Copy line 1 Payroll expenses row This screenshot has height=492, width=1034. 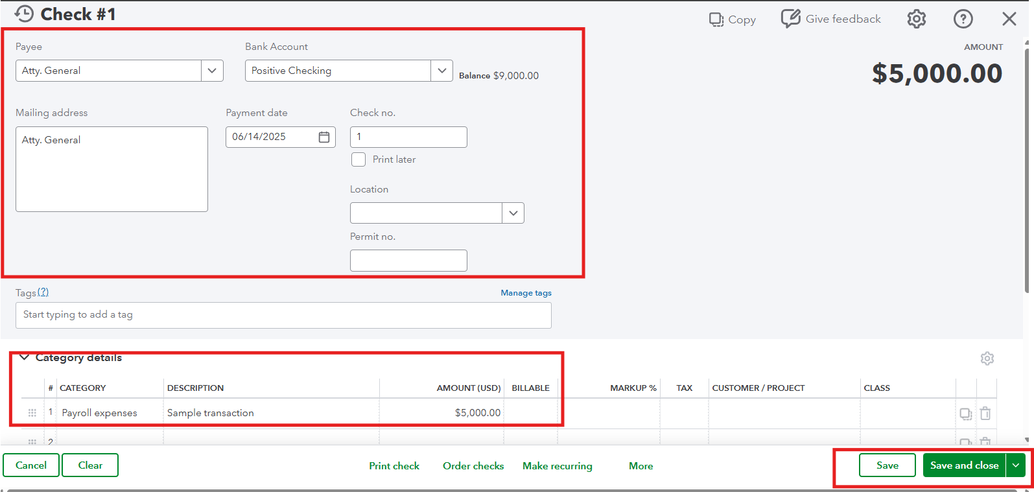pyautogui.click(x=966, y=414)
